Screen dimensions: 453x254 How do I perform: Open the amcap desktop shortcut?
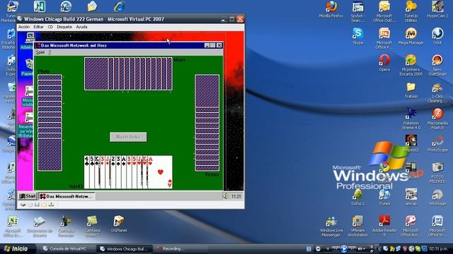pyautogui.click(x=411, y=197)
